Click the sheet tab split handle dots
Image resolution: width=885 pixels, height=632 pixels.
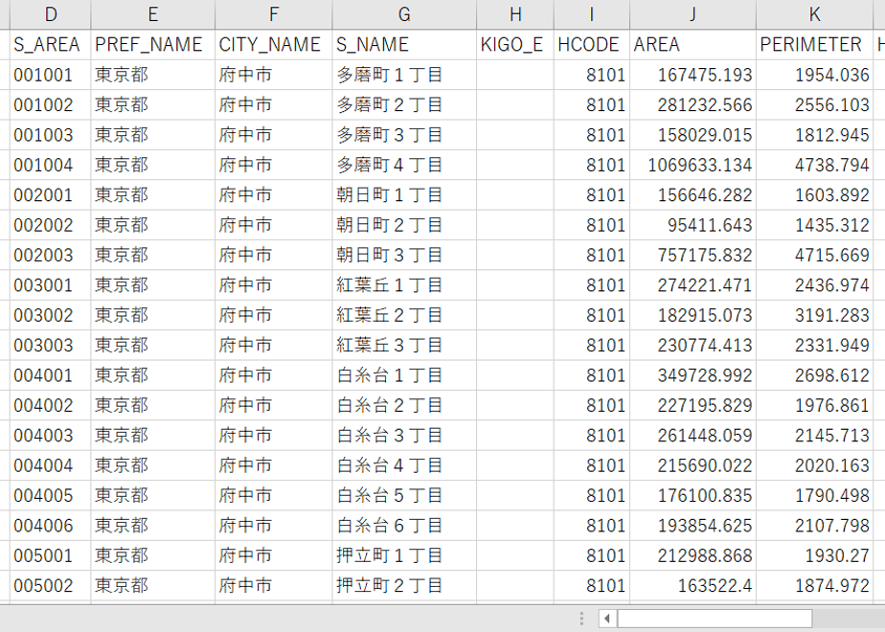pyautogui.click(x=582, y=619)
